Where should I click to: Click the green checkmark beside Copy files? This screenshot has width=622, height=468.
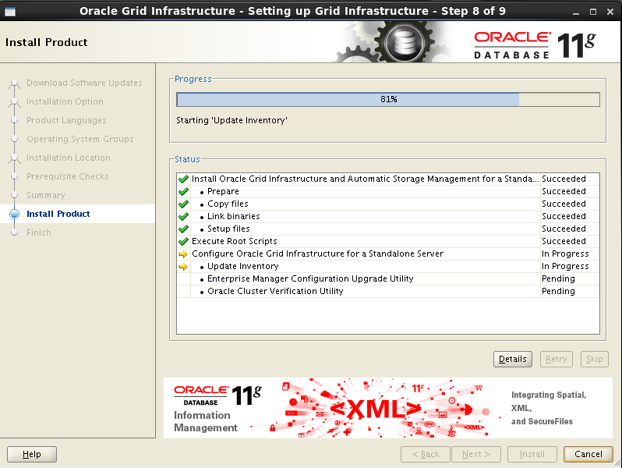(183, 204)
